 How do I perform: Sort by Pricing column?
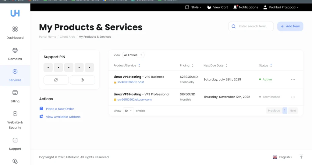tap(186, 66)
